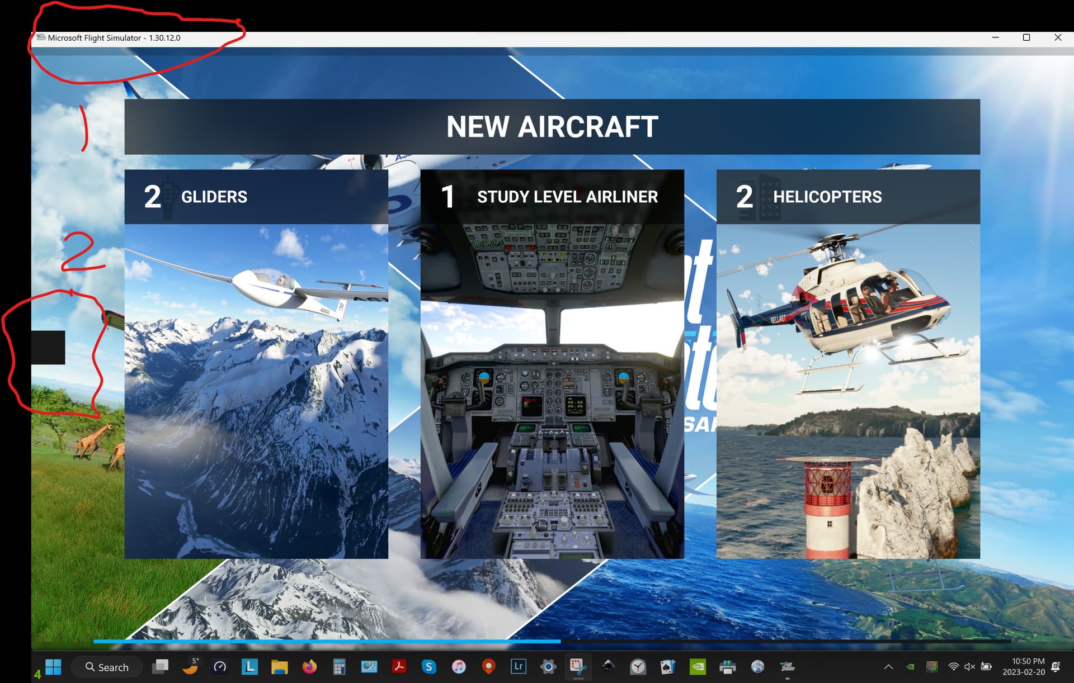This screenshot has height=683, width=1074.
Task: Launch iTunes music icon
Action: coord(459,667)
